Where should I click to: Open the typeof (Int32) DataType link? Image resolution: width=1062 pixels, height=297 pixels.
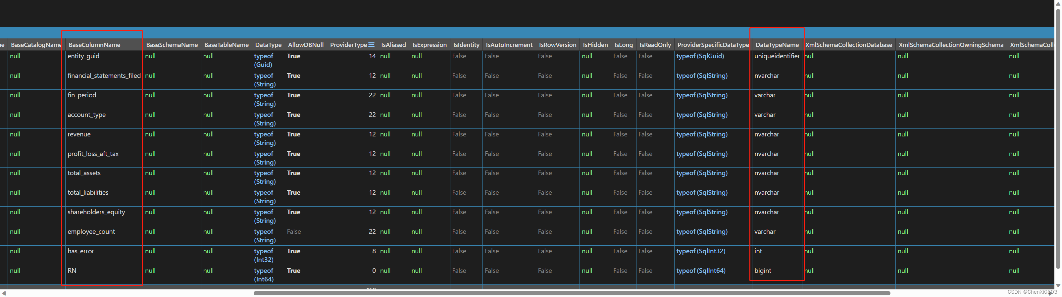tap(264, 255)
